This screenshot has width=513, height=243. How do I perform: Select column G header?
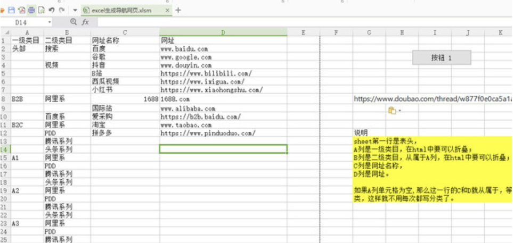tap(369, 32)
